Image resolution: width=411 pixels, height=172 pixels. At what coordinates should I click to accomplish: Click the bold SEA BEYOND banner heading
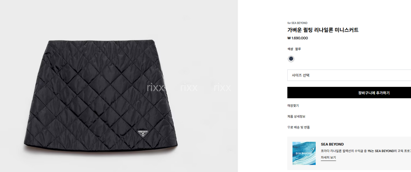coord(332,144)
